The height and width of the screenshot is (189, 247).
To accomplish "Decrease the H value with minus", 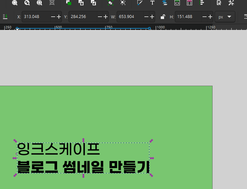I will pyautogui.click(x=205, y=17).
